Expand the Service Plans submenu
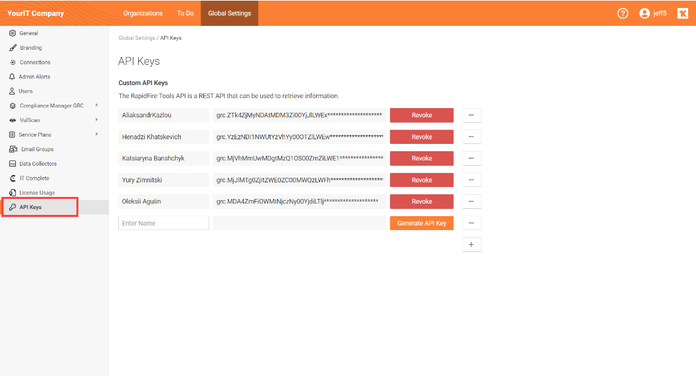 point(97,135)
